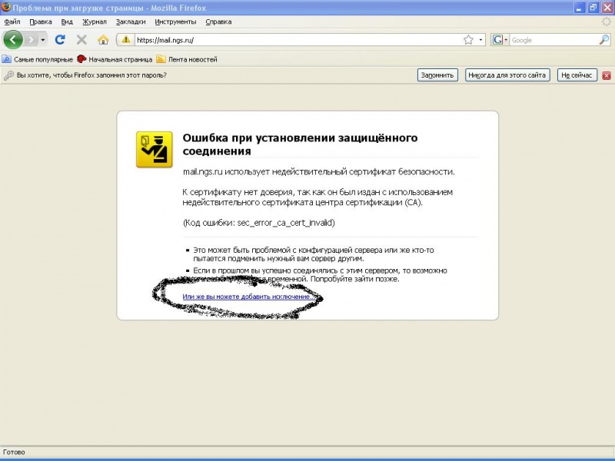Click the Stop loading X icon
The height and width of the screenshot is (461, 615).
pos(81,40)
